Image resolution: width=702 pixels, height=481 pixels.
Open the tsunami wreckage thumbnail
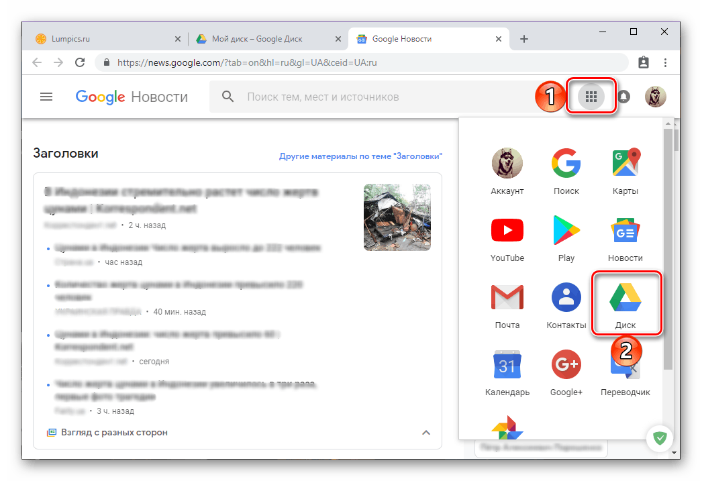click(397, 217)
